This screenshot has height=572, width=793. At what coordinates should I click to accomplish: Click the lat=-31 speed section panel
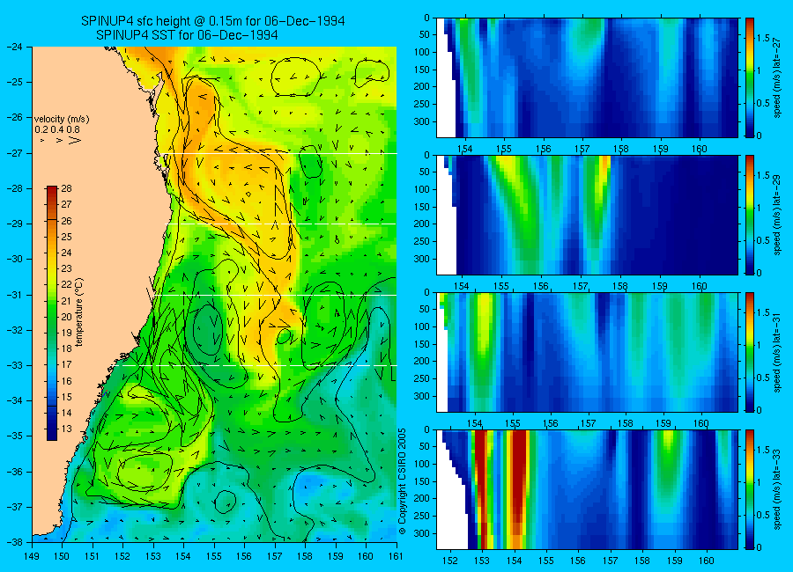[588, 352]
